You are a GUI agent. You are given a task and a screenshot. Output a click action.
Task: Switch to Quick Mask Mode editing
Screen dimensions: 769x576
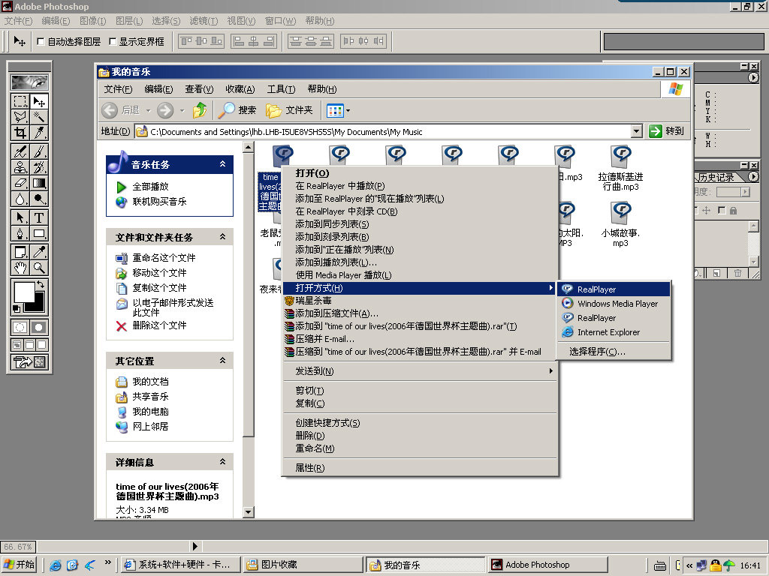(39, 327)
